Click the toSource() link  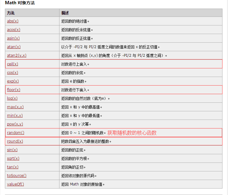point(17,176)
